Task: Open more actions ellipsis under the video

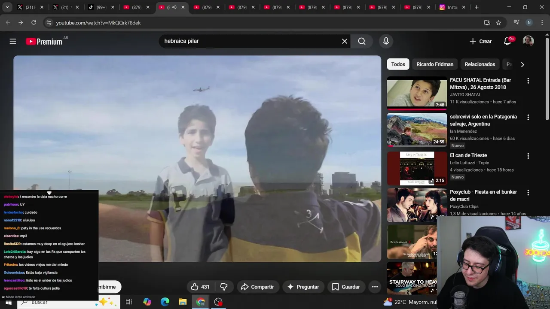Action: 375,287
